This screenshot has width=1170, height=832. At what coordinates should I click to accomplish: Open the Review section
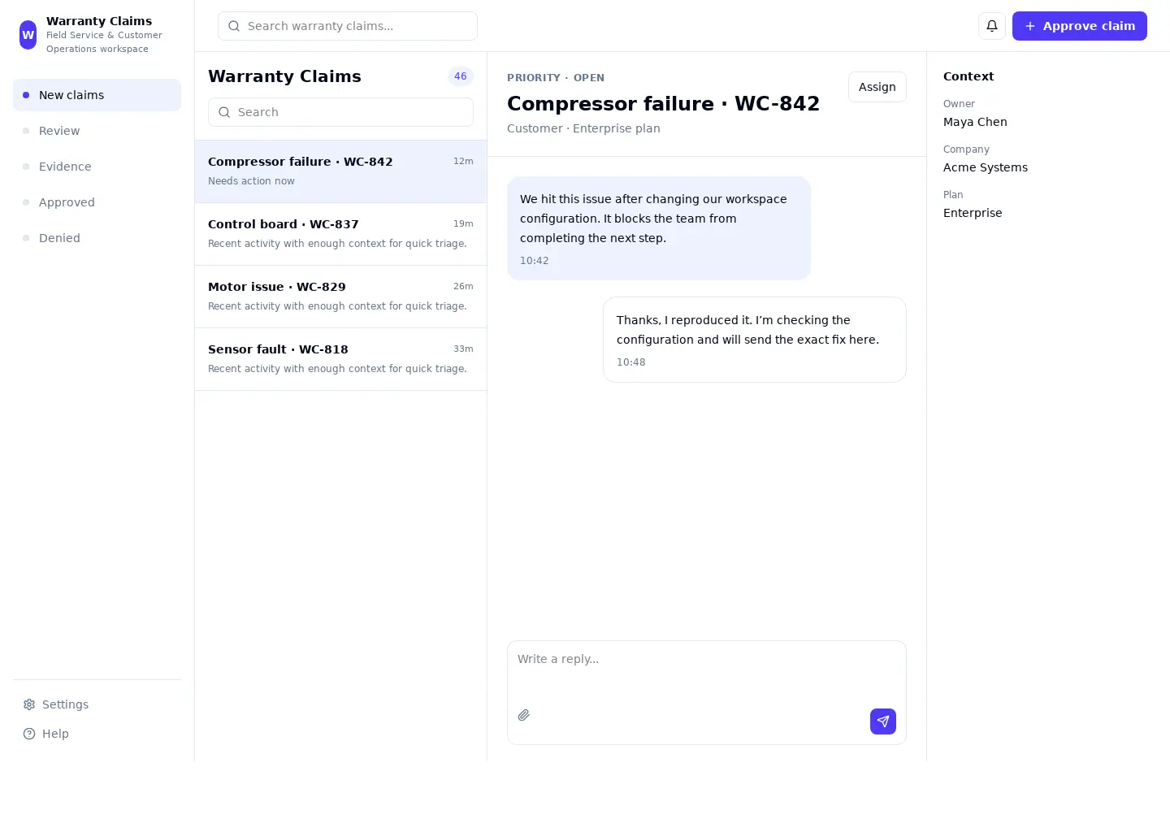click(x=97, y=131)
